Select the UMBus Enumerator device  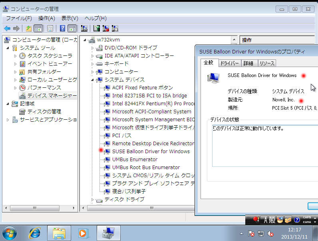131,160
